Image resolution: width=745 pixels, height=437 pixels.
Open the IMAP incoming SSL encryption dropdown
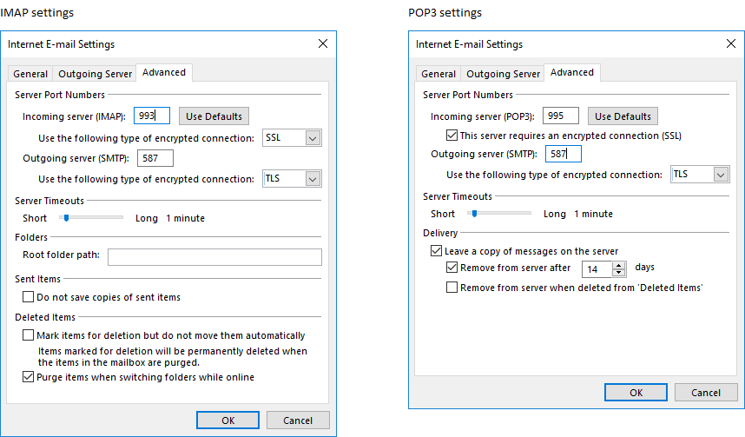313,137
